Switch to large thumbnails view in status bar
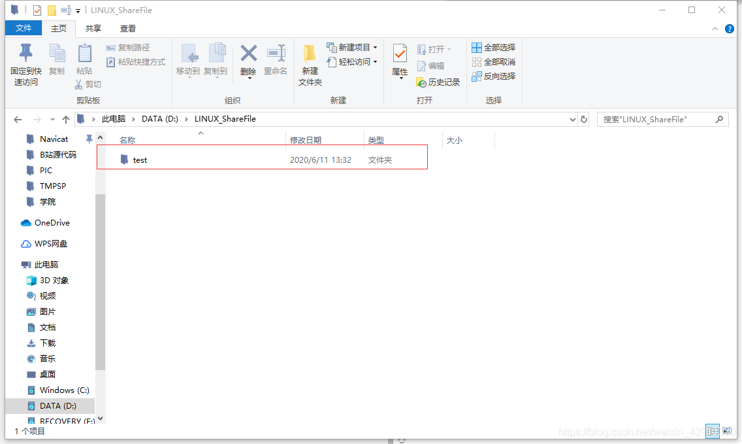Screen dimensions: 742x444 (727, 431)
